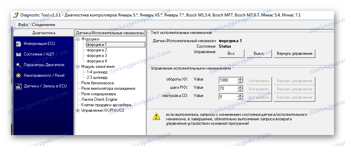Screen dimensions: 345x146
Task: Click the Датчики / Запись в ECU icon
Action: point(19,86)
